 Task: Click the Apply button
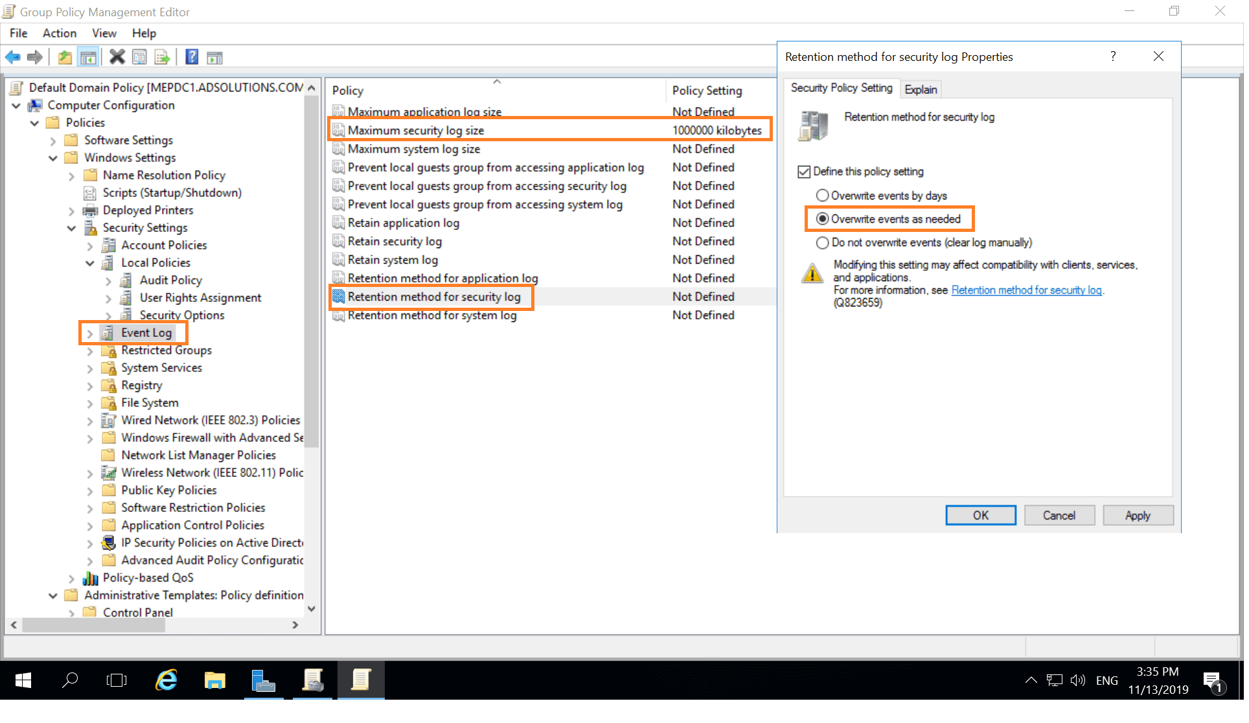pos(1136,516)
